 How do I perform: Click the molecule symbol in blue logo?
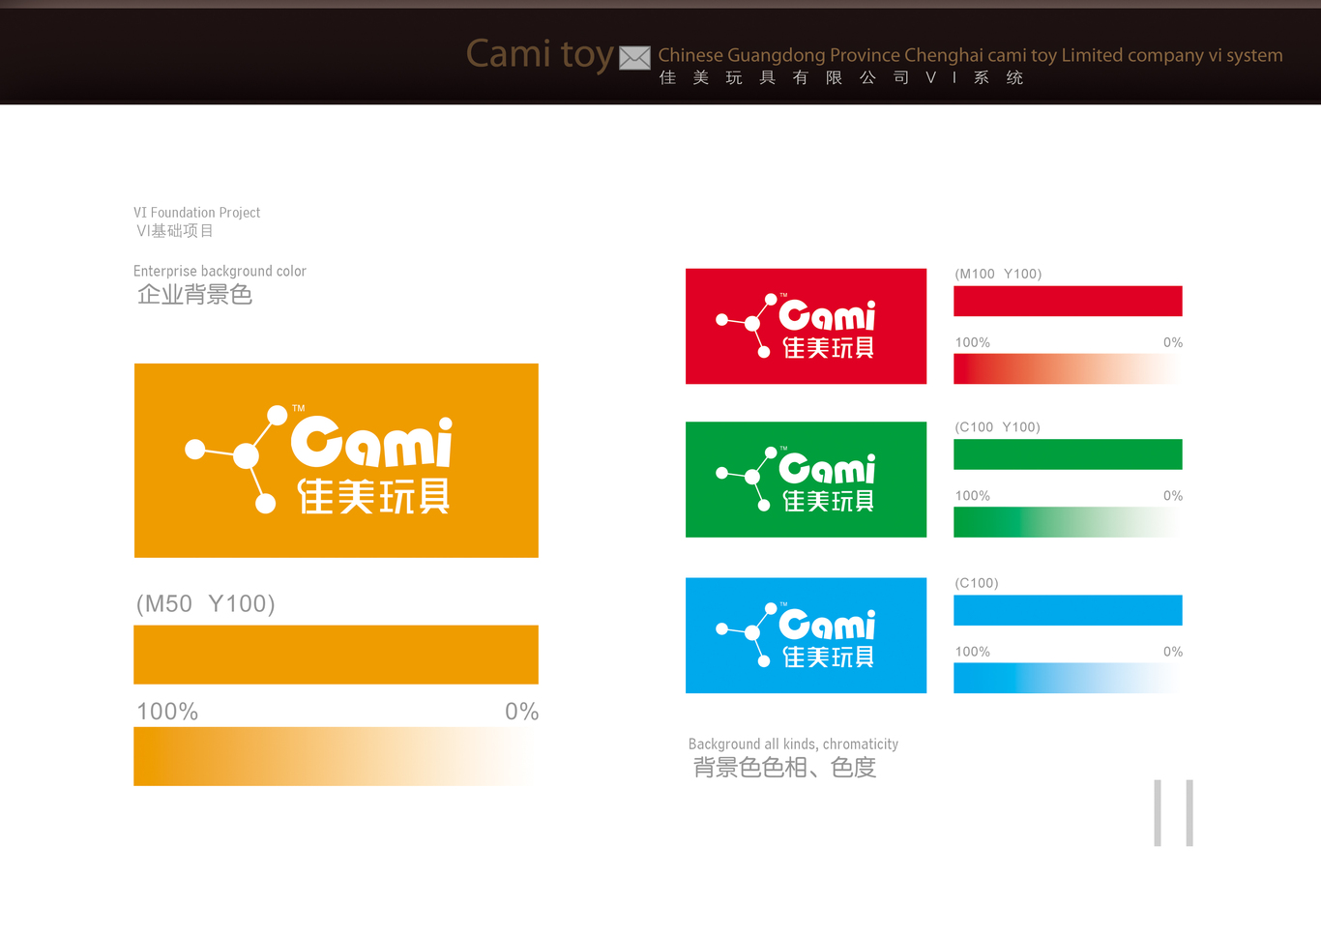coord(747,634)
